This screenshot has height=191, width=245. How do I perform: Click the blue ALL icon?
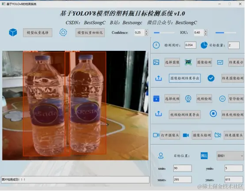coord(204,156)
